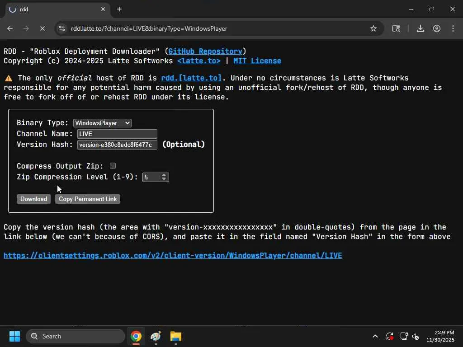Click "Zip Compression Level (1-9):" label
Viewport: 463px width, 347px height.
tap(77, 177)
